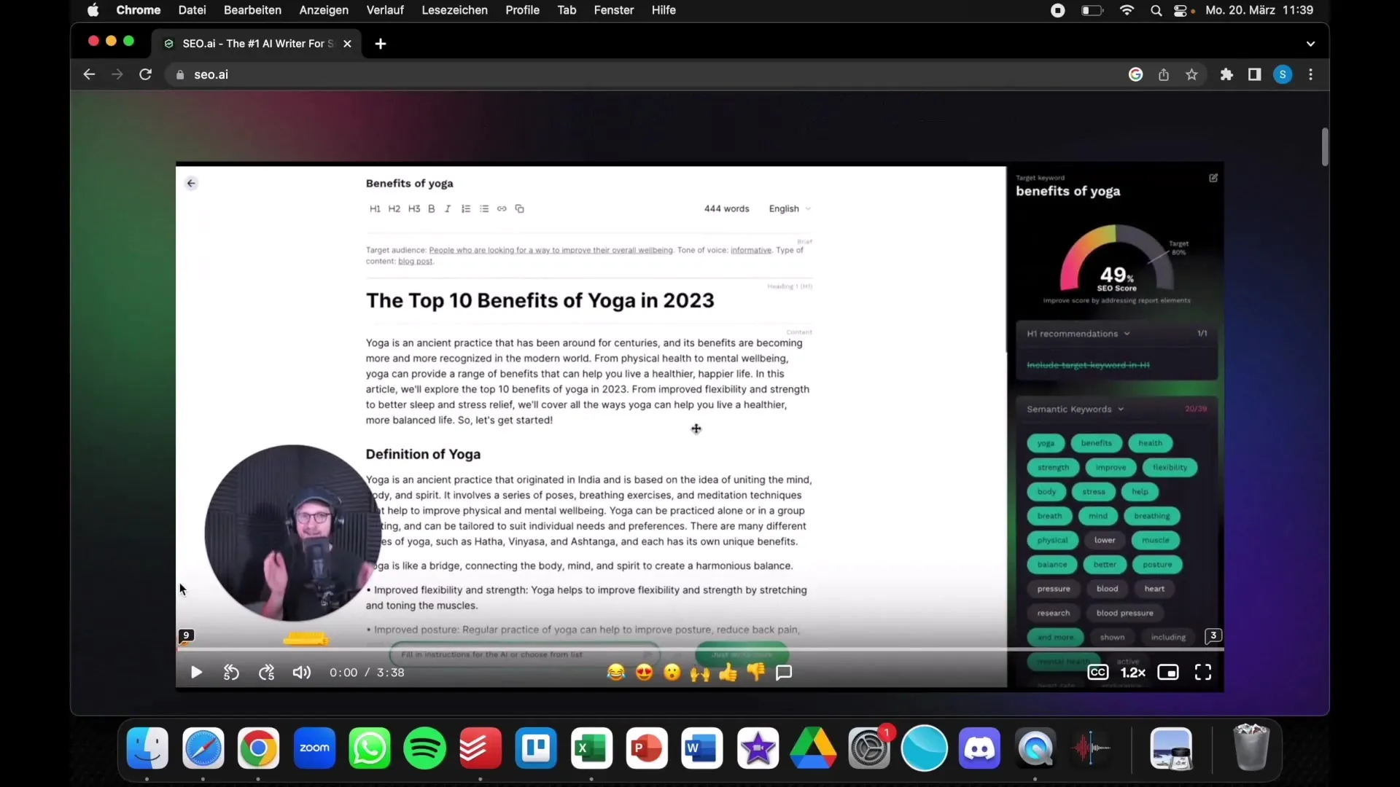Screen dimensions: 1400x787
Task: Click the H1 heading format button
Action: [375, 208]
